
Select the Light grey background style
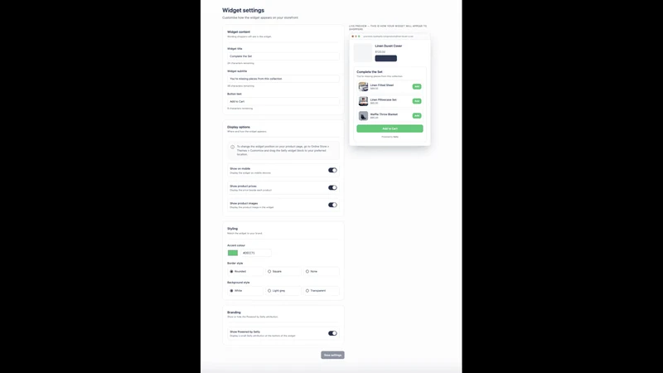click(x=283, y=291)
